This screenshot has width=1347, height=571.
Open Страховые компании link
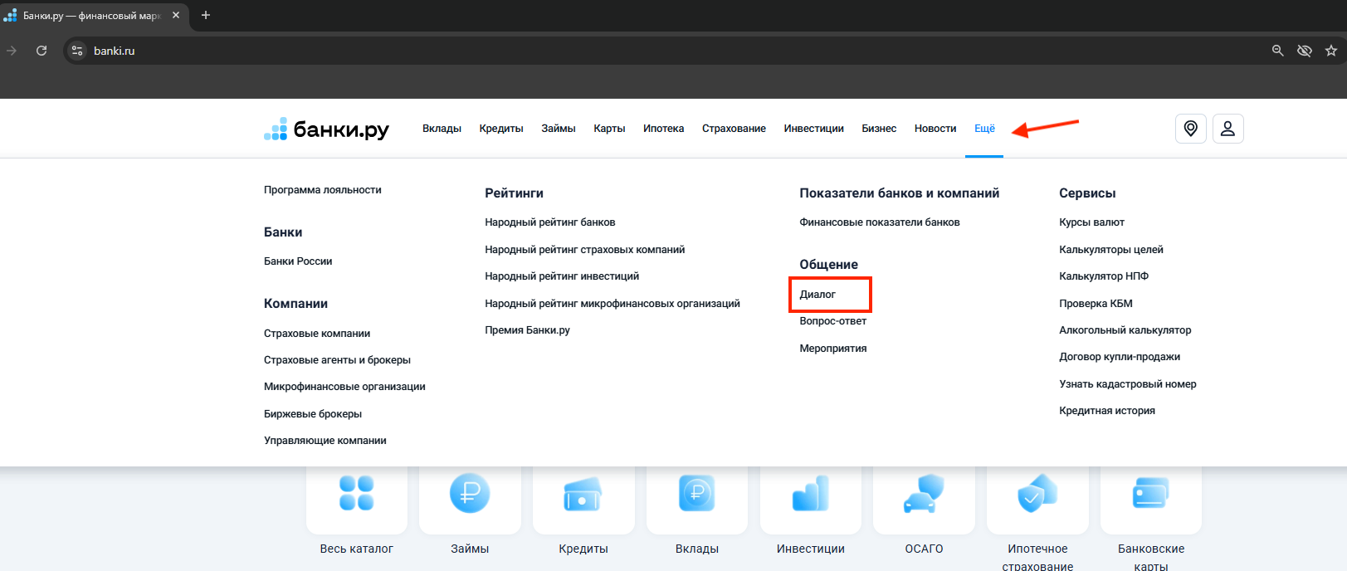tap(317, 334)
